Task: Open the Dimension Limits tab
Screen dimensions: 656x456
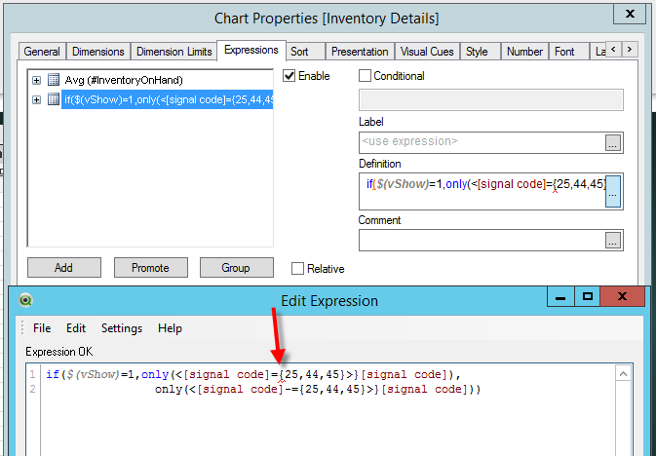Action: [x=174, y=52]
